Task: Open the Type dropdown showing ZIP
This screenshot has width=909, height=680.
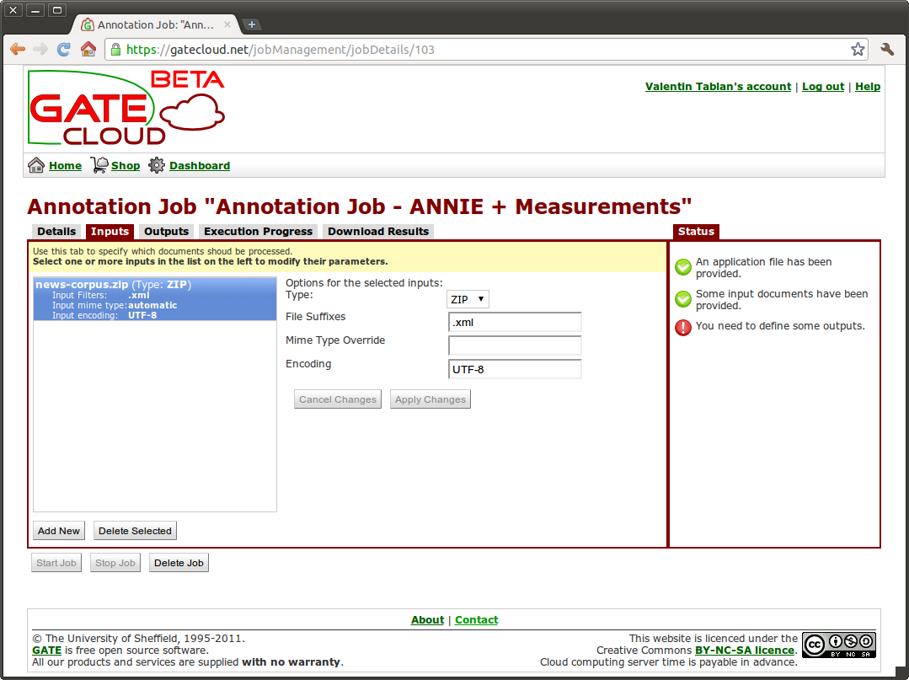Action: pos(468,299)
